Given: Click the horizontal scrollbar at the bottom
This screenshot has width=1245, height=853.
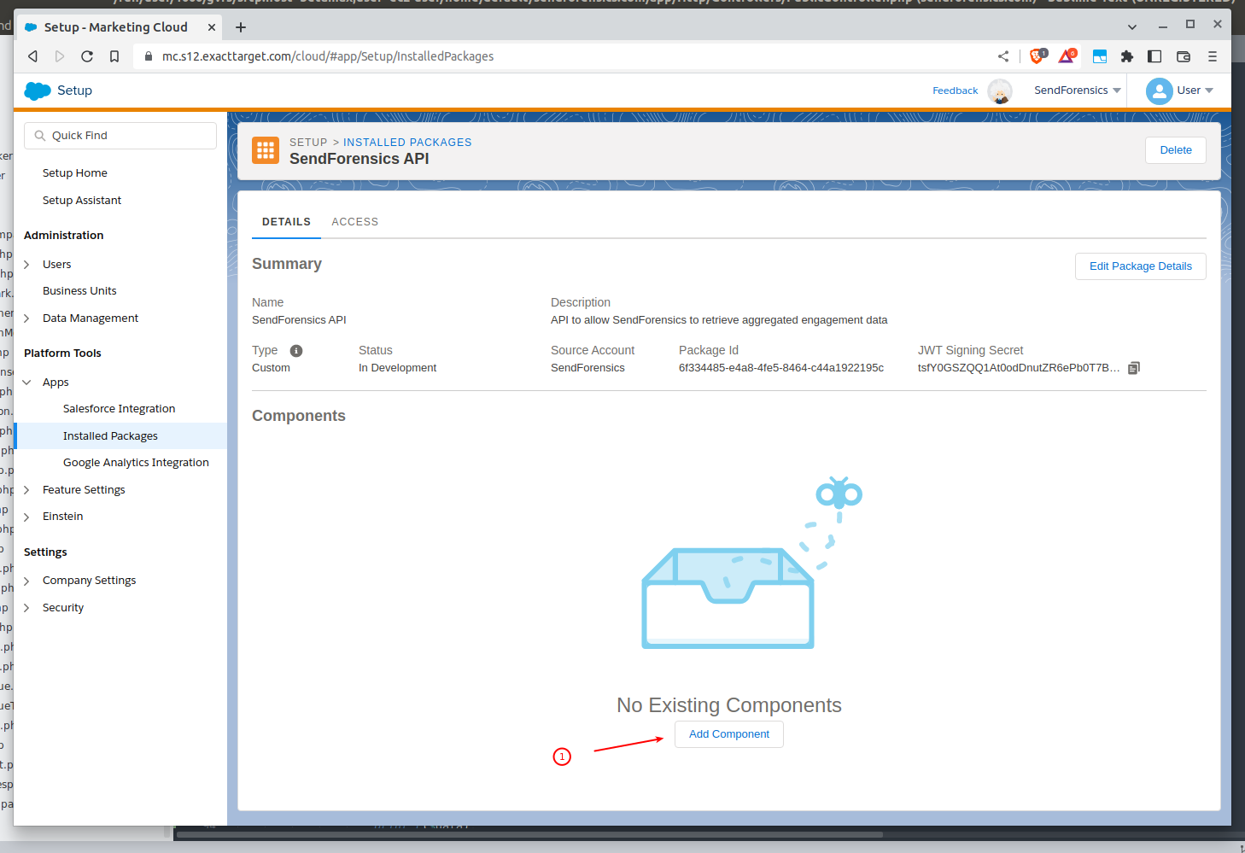Looking at the screenshot, I should 529,835.
